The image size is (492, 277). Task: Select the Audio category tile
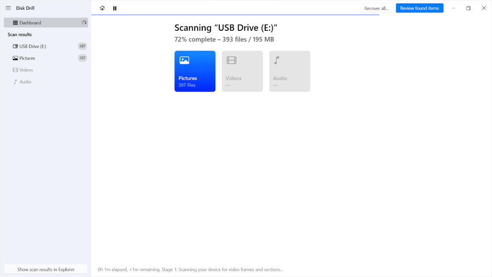point(289,71)
